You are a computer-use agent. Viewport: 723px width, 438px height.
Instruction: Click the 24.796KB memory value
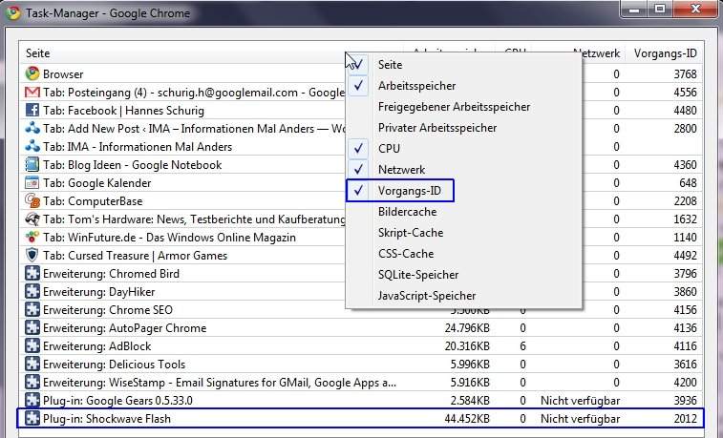tap(467, 328)
